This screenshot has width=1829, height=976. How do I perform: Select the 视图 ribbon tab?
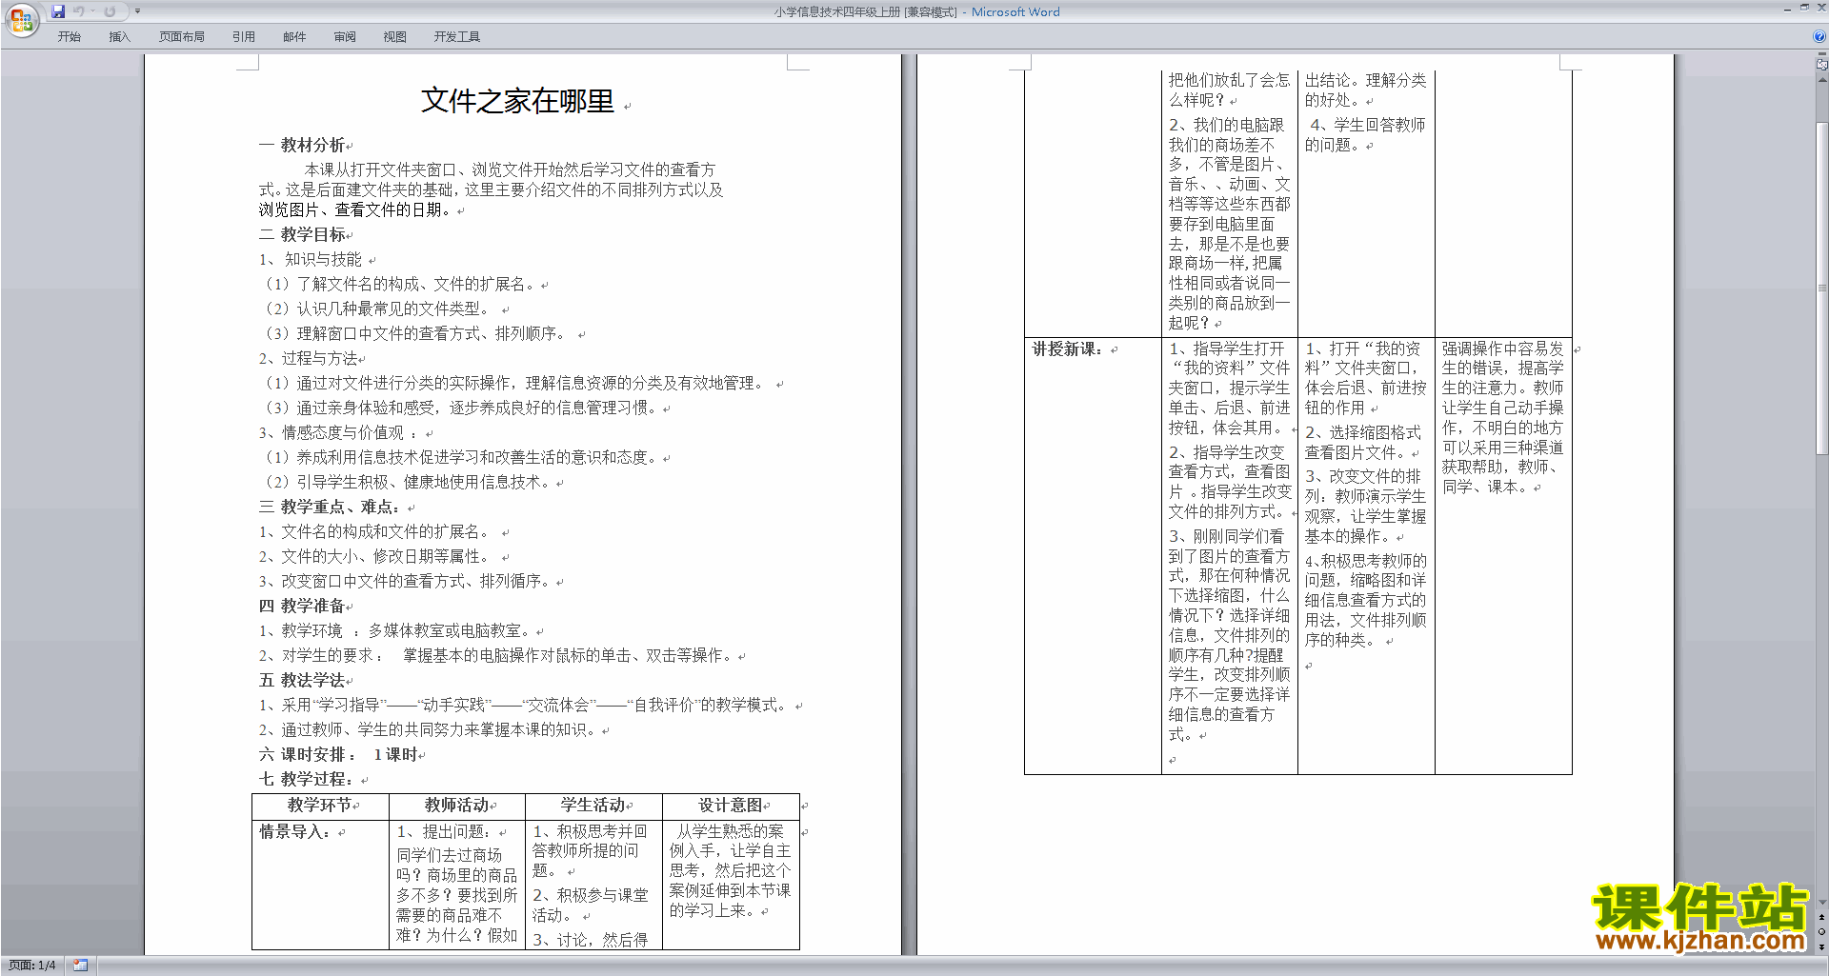click(395, 37)
